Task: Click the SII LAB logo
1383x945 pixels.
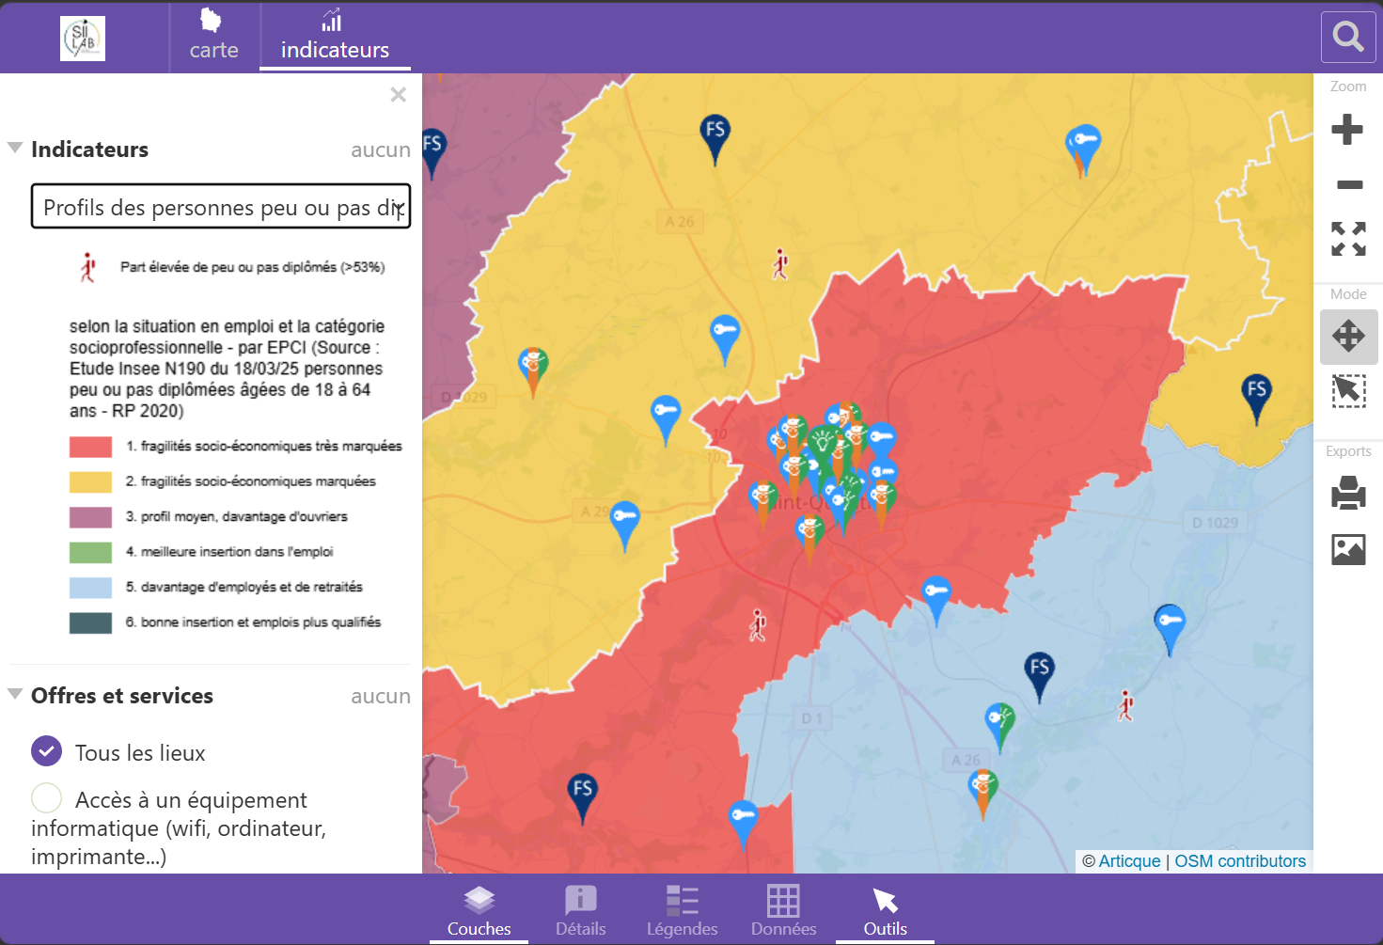Action: pos(83,39)
